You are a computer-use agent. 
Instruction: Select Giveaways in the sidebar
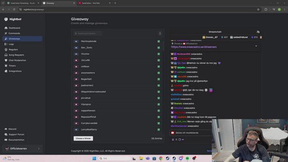[22, 39]
